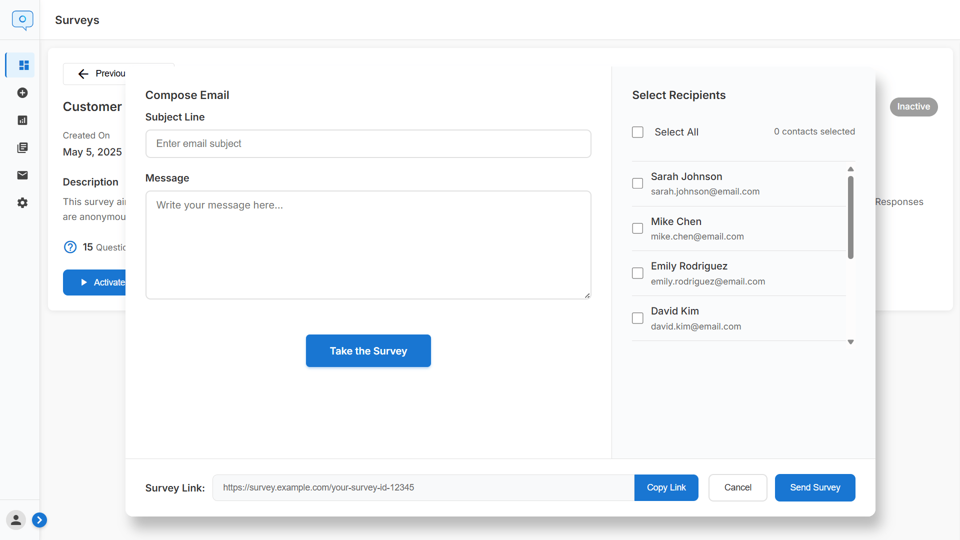Screen dimensions: 960x540
Task: Expand the sidebar using the chevron button
Action: tap(39, 520)
